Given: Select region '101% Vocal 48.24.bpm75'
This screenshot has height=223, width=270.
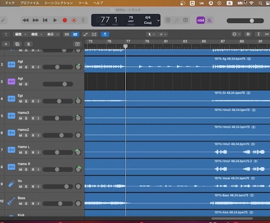Looking at the screenshot, I should 232,178.
